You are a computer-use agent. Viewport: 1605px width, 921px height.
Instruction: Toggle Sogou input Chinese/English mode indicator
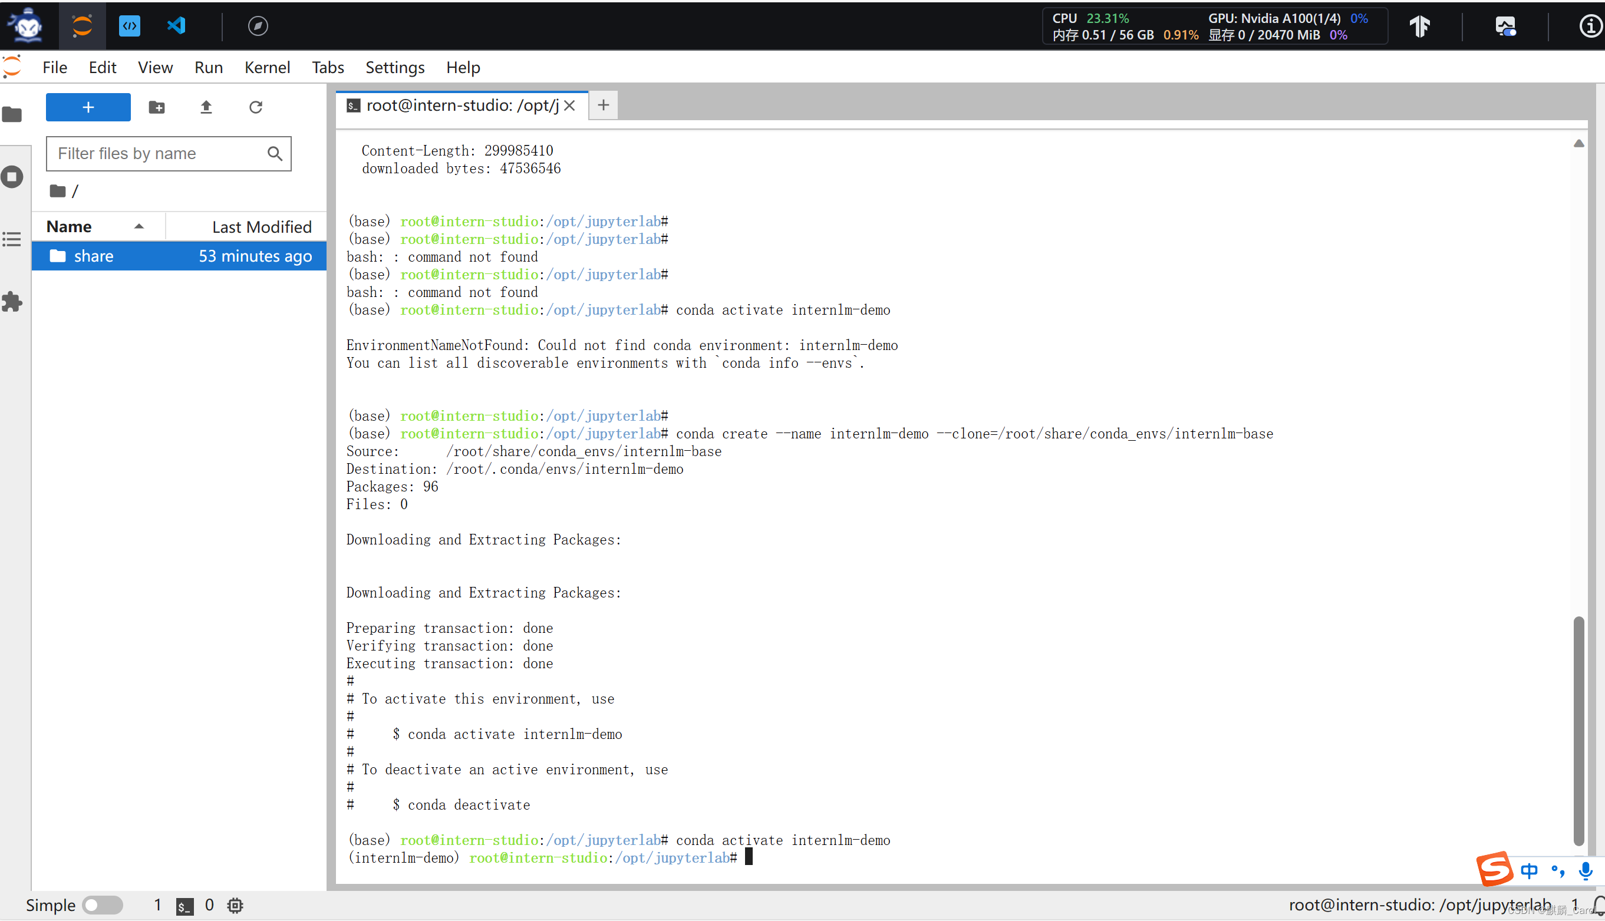1528,871
